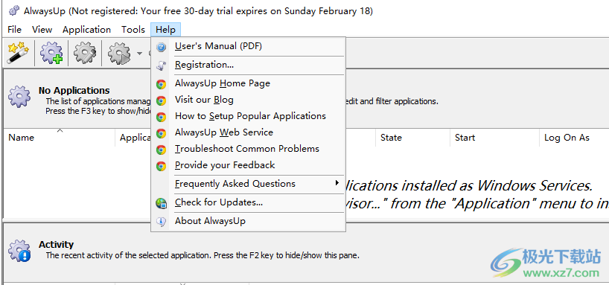Click the Add Application gear with plus icon
Image resolution: width=609 pixels, height=285 pixels.
51,53
